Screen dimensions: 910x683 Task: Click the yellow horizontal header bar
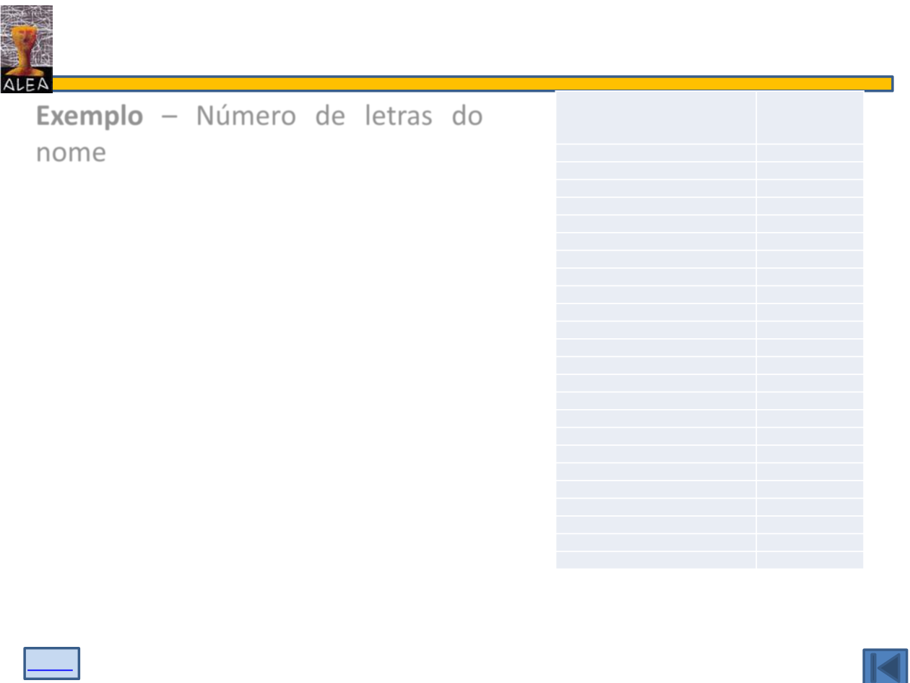(x=469, y=84)
